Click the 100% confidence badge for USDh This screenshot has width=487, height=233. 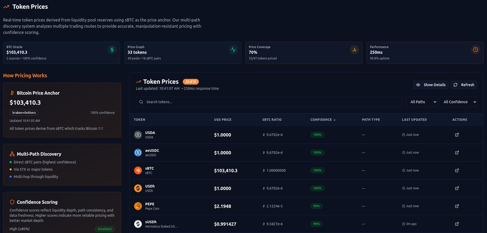[317, 188]
